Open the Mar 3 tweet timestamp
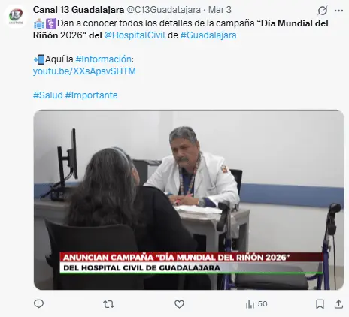 point(220,10)
